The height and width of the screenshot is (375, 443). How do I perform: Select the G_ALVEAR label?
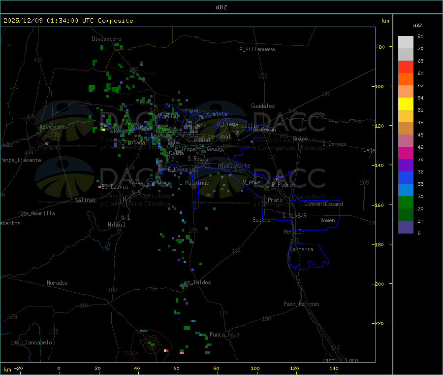tap(294, 216)
